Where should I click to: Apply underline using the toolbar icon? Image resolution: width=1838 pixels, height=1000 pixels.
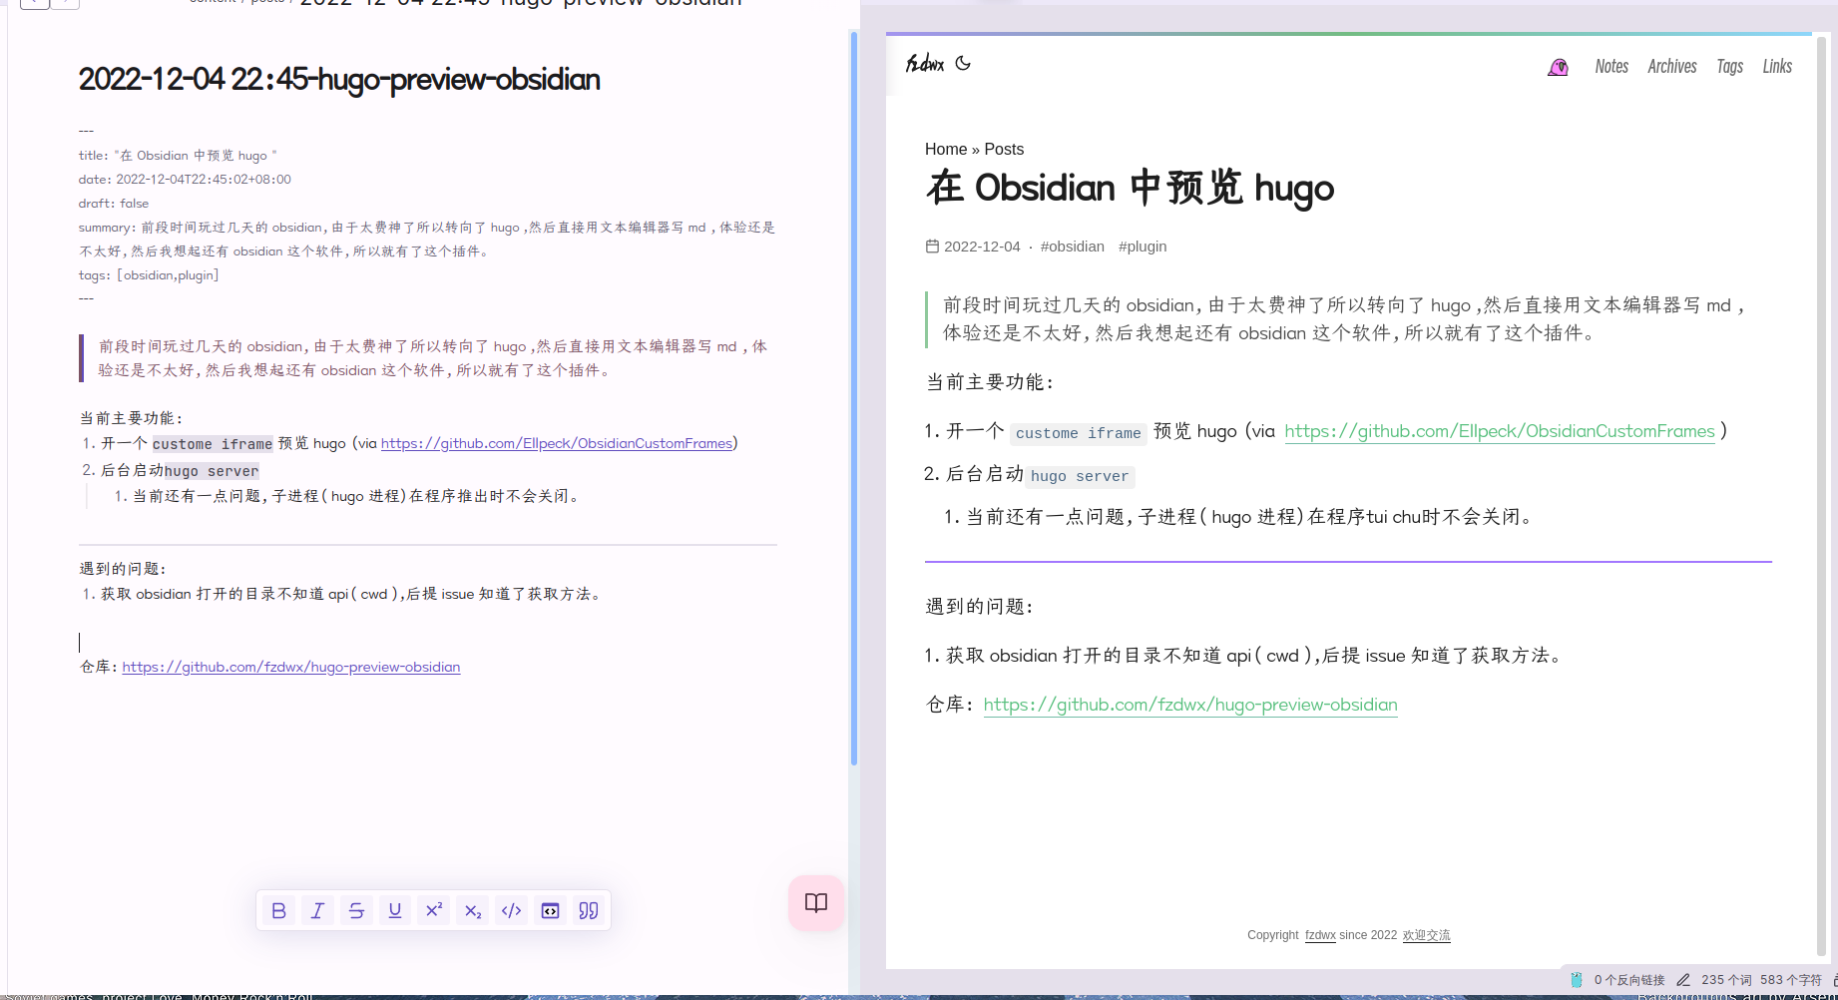click(x=395, y=910)
